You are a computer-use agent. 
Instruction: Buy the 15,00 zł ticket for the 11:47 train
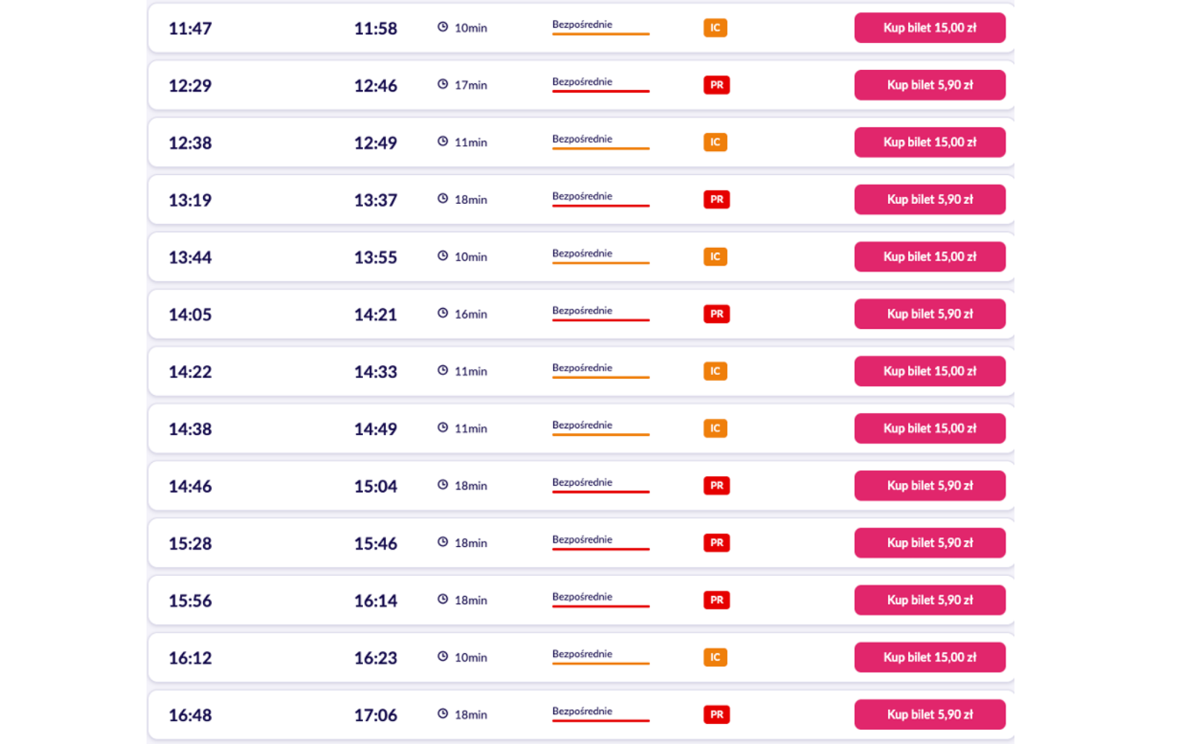(x=930, y=28)
